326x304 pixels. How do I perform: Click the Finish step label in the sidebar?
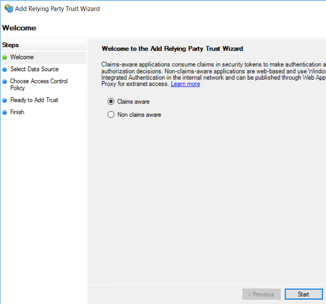pos(17,112)
